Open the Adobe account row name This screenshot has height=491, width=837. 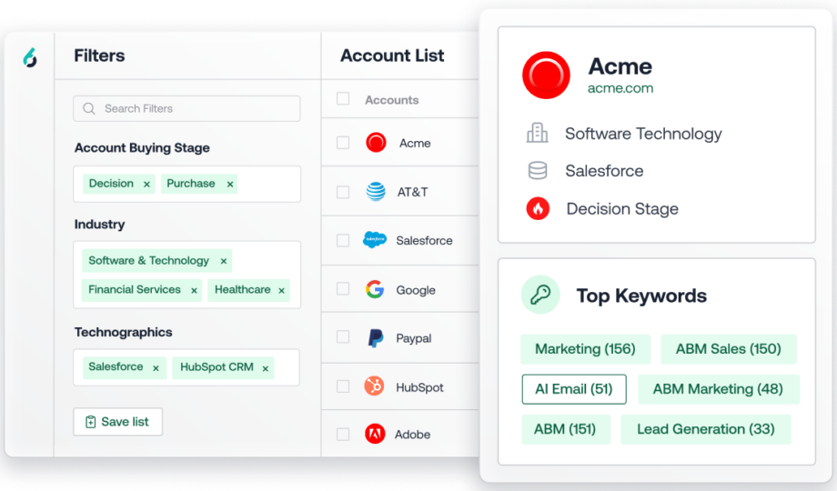413,435
